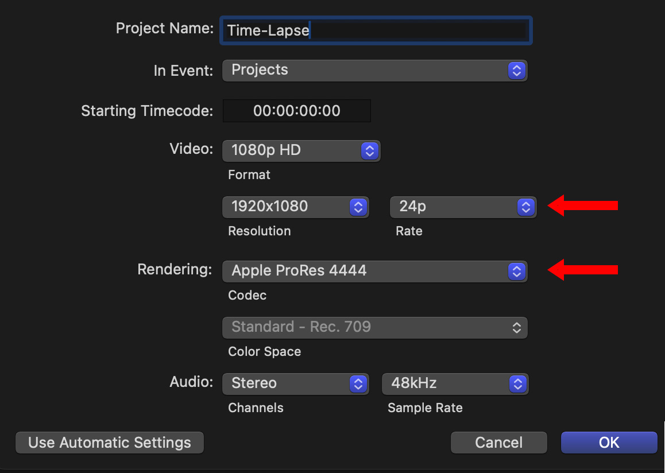The height and width of the screenshot is (473, 665).
Task: Open the Stereo audio channels dropdown
Action: coord(294,383)
